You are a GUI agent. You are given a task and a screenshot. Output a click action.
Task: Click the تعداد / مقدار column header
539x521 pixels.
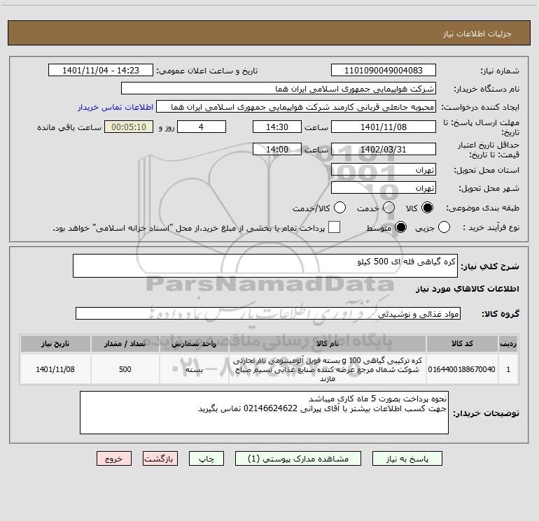click(125, 343)
